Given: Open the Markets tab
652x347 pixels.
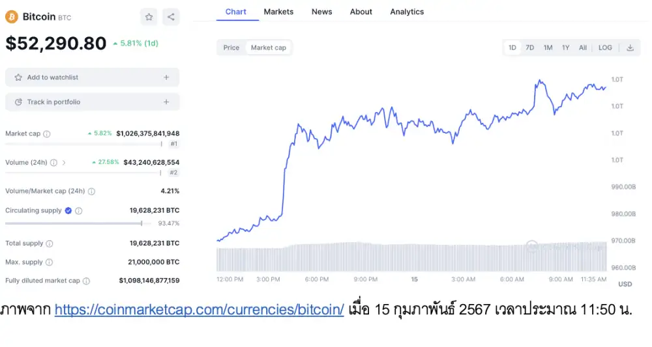Looking at the screenshot, I should tap(278, 12).
